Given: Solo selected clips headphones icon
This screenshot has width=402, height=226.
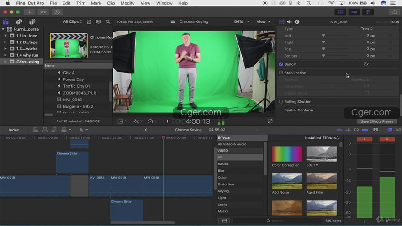Looking at the screenshot, I should click(356, 130).
